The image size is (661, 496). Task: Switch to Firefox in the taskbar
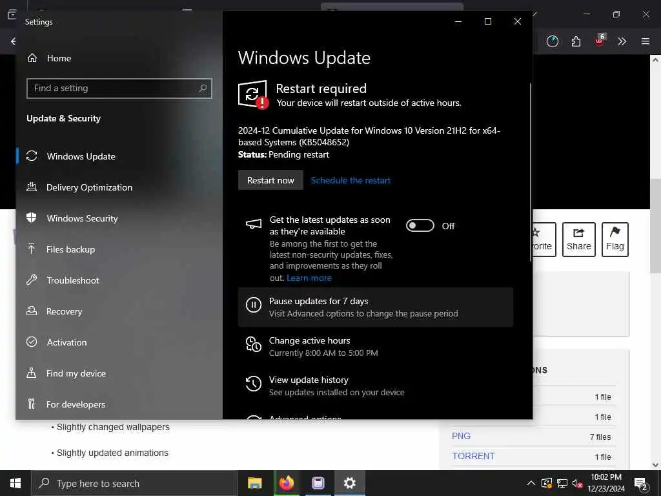point(286,483)
